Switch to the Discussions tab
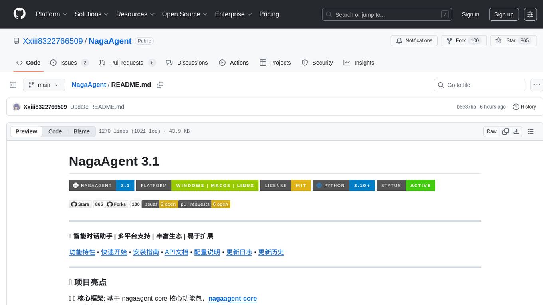This screenshot has width=543, height=305. point(187,63)
